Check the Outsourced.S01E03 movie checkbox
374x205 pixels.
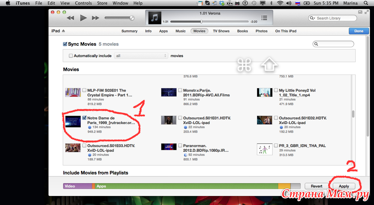pyautogui.click(x=84, y=146)
